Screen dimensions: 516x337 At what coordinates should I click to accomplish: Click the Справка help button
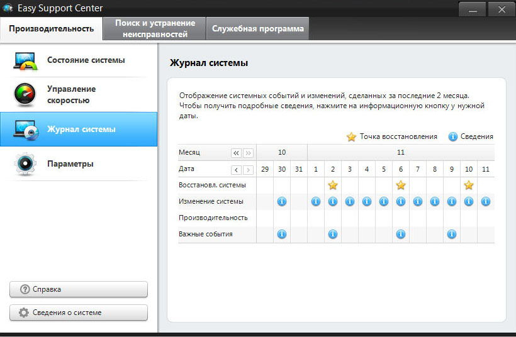click(x=79, y=289)
